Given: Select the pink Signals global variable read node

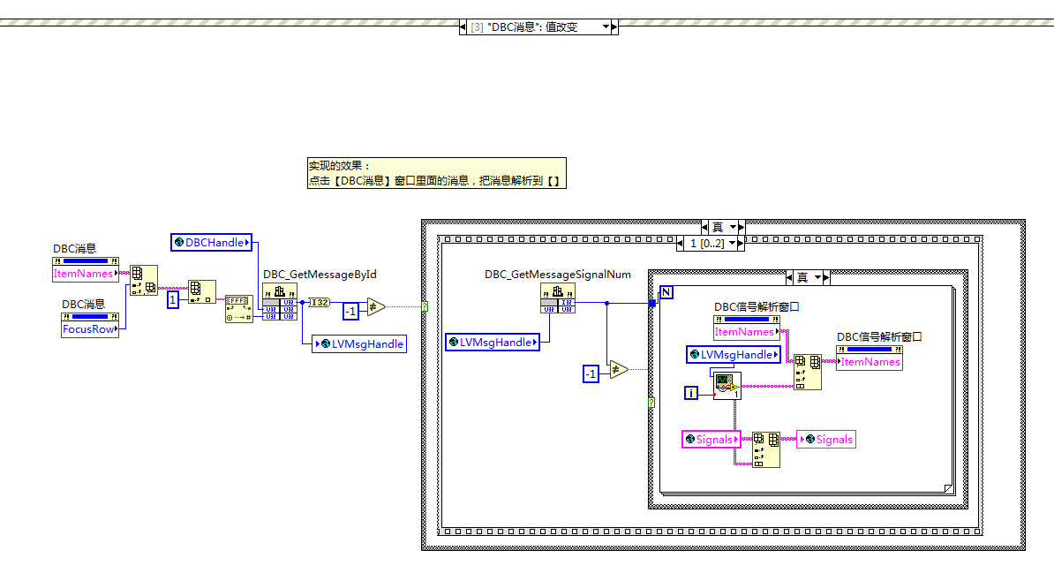Looking at the screenshot, I should (709, 440).
